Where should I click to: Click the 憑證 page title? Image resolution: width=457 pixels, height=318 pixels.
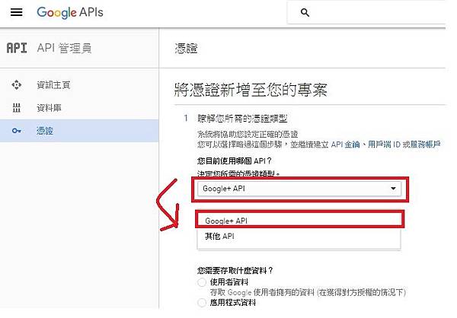pyautogui.click(x=187, y=49)
